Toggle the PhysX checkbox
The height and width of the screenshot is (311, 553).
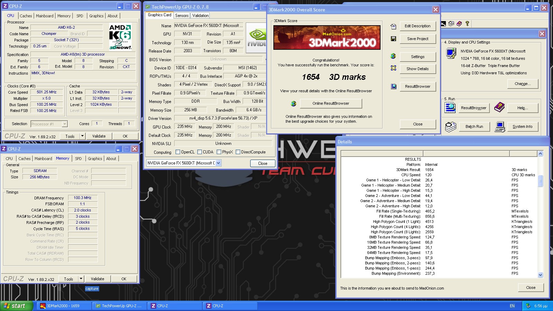tap(219, 152)
